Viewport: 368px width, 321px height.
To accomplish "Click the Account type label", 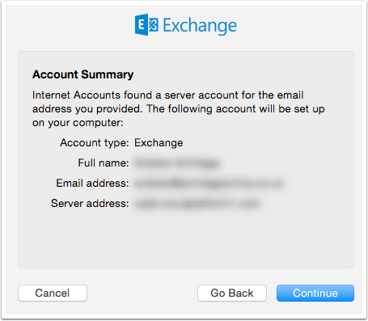I will [x=95, y=143].
